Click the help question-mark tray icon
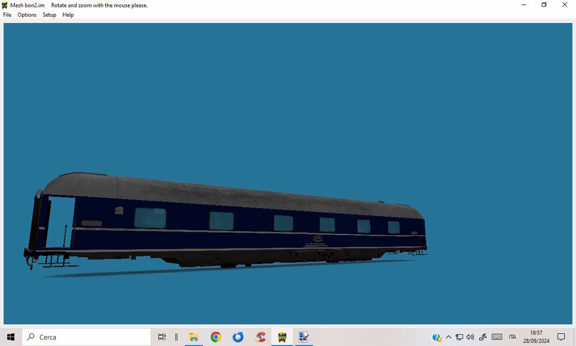Image resolution: width=576 pixels, height=346 pixels. pos(437,337)
